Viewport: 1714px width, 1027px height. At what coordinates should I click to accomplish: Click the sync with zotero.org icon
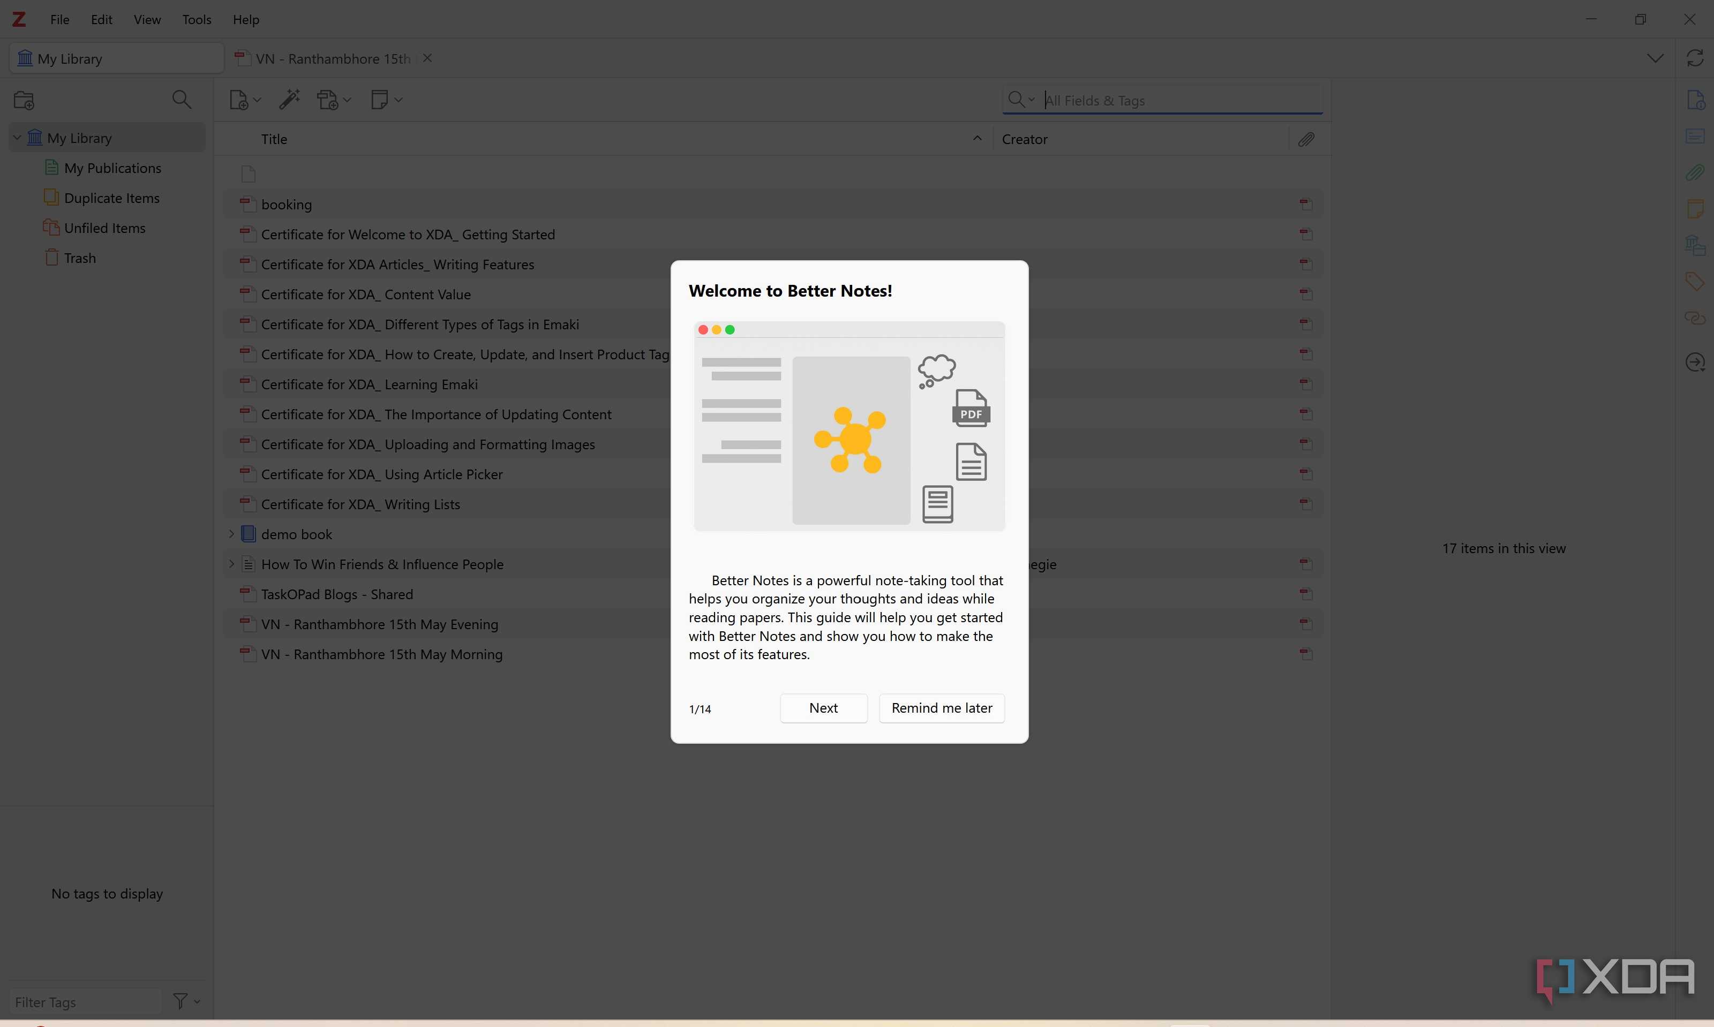coord(1694,58)
